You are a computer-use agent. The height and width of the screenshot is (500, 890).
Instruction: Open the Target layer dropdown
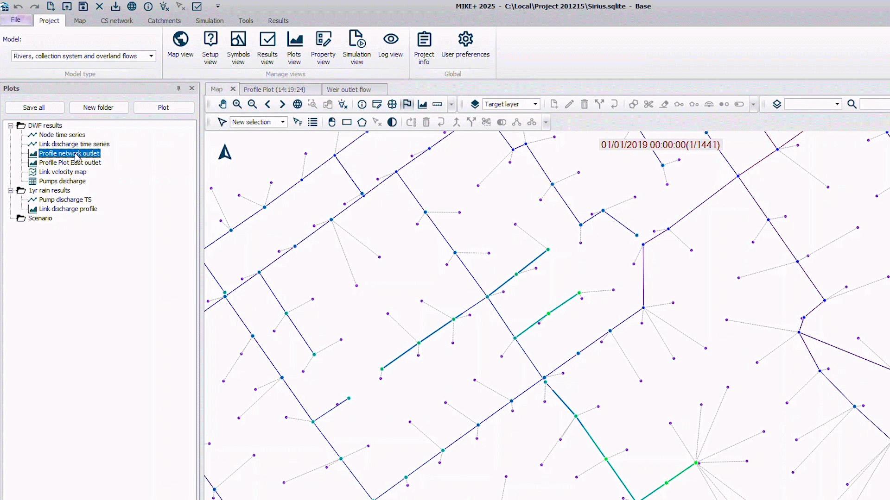point(535,104)
